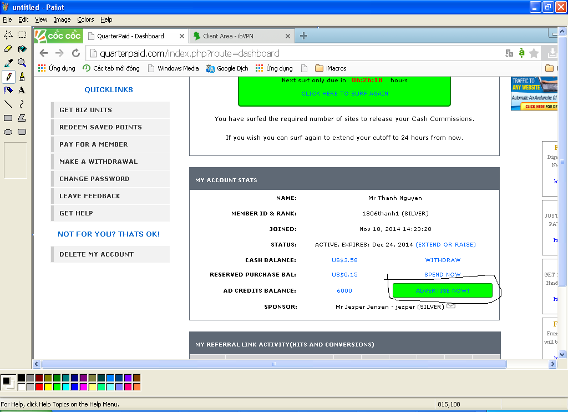
Task: Pick the teal palette swatch
Action: (65, 378)
